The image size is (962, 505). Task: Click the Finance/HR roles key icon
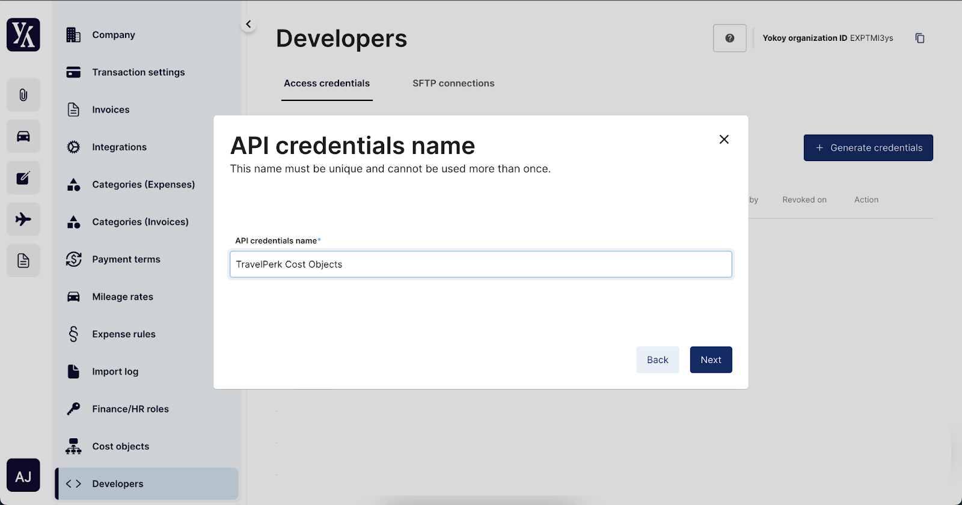click(x=73, y=409)
